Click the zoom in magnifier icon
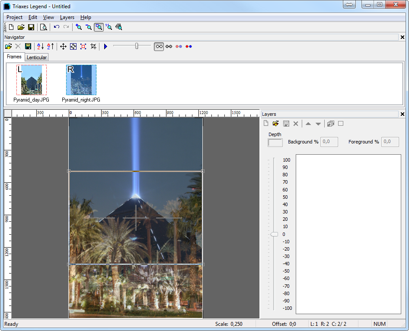Viewport: 409px width, 331px height. [78, 27]
